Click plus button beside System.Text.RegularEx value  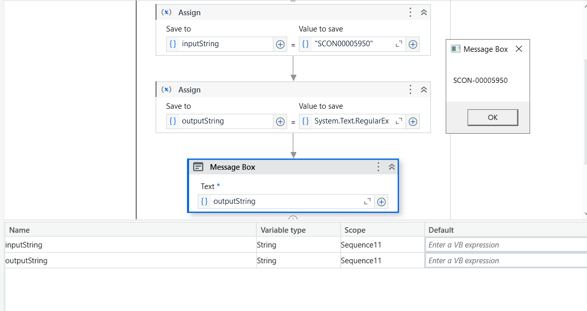click(x=413, y=121)
